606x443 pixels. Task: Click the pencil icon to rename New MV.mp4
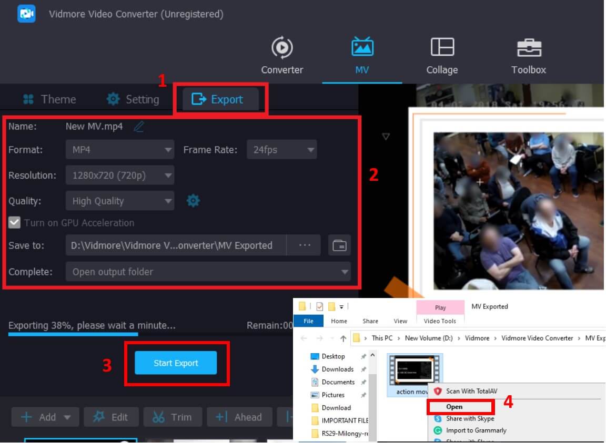[x=138, y=127]
